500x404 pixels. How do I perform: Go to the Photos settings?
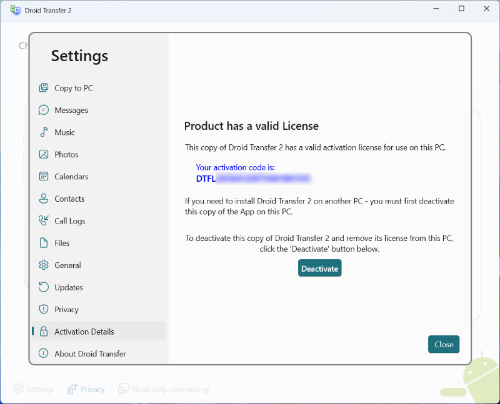coord(99,154)
